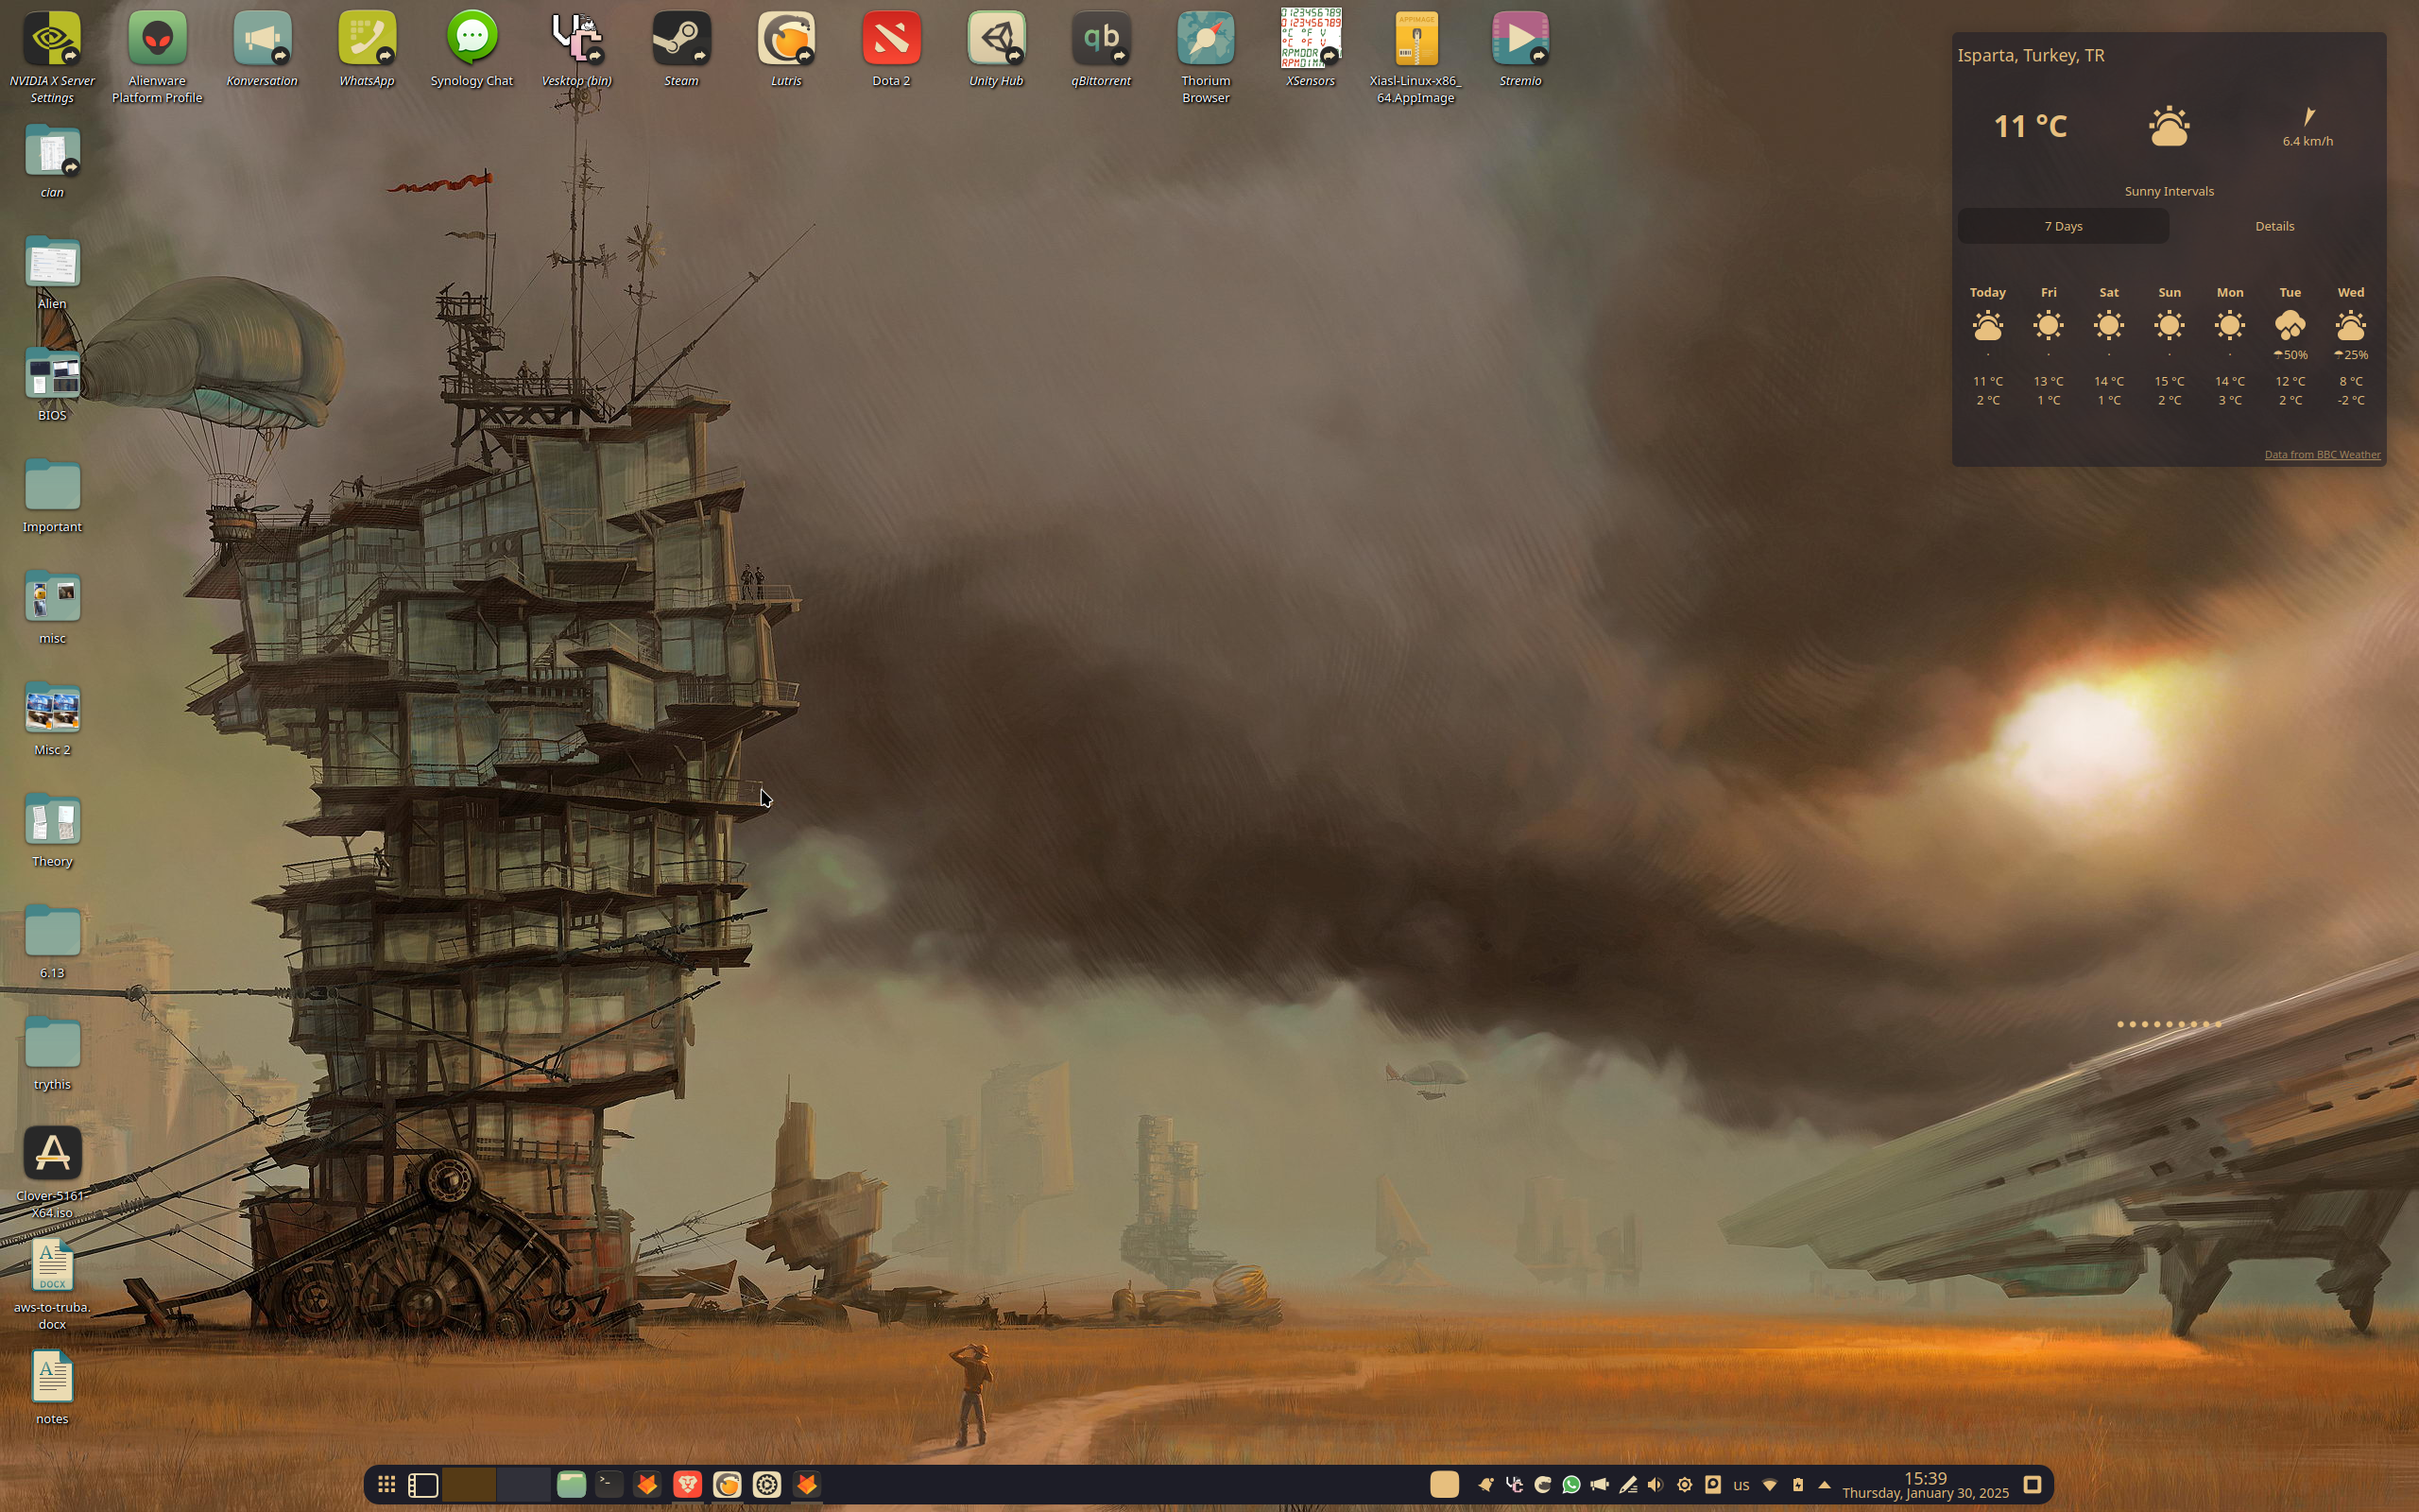Select the clan folder shortcut
The width and height of the screenshot is (2419, 1512).
pyautogui.click(x=52, y=161)
